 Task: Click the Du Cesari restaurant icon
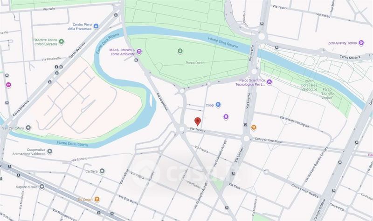click(x=97, y=199)
